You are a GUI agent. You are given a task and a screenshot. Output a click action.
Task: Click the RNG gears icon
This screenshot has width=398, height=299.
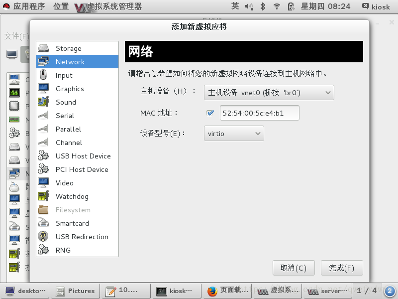43,250
